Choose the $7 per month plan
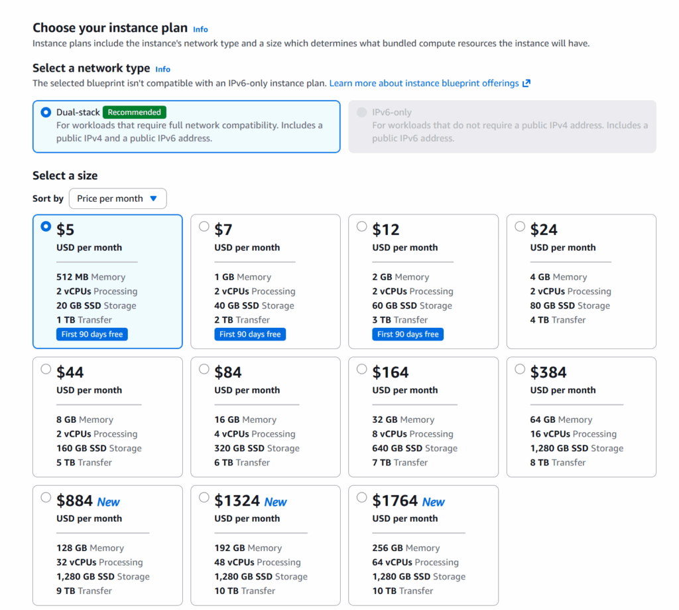 tap(204, 226)
